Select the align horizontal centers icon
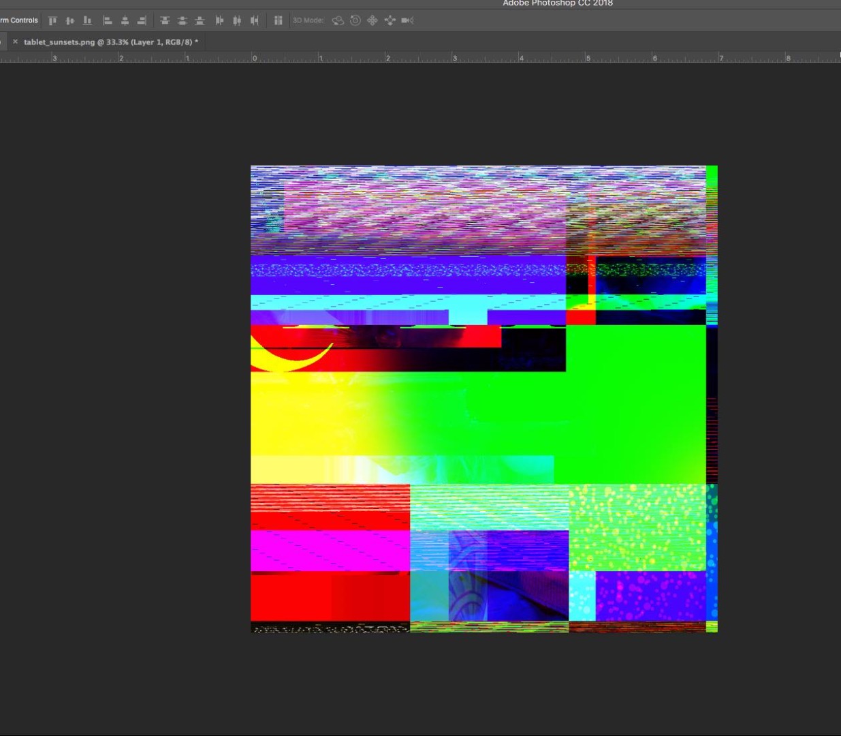Screen dimensions: 841x736 tap(125, 20)
